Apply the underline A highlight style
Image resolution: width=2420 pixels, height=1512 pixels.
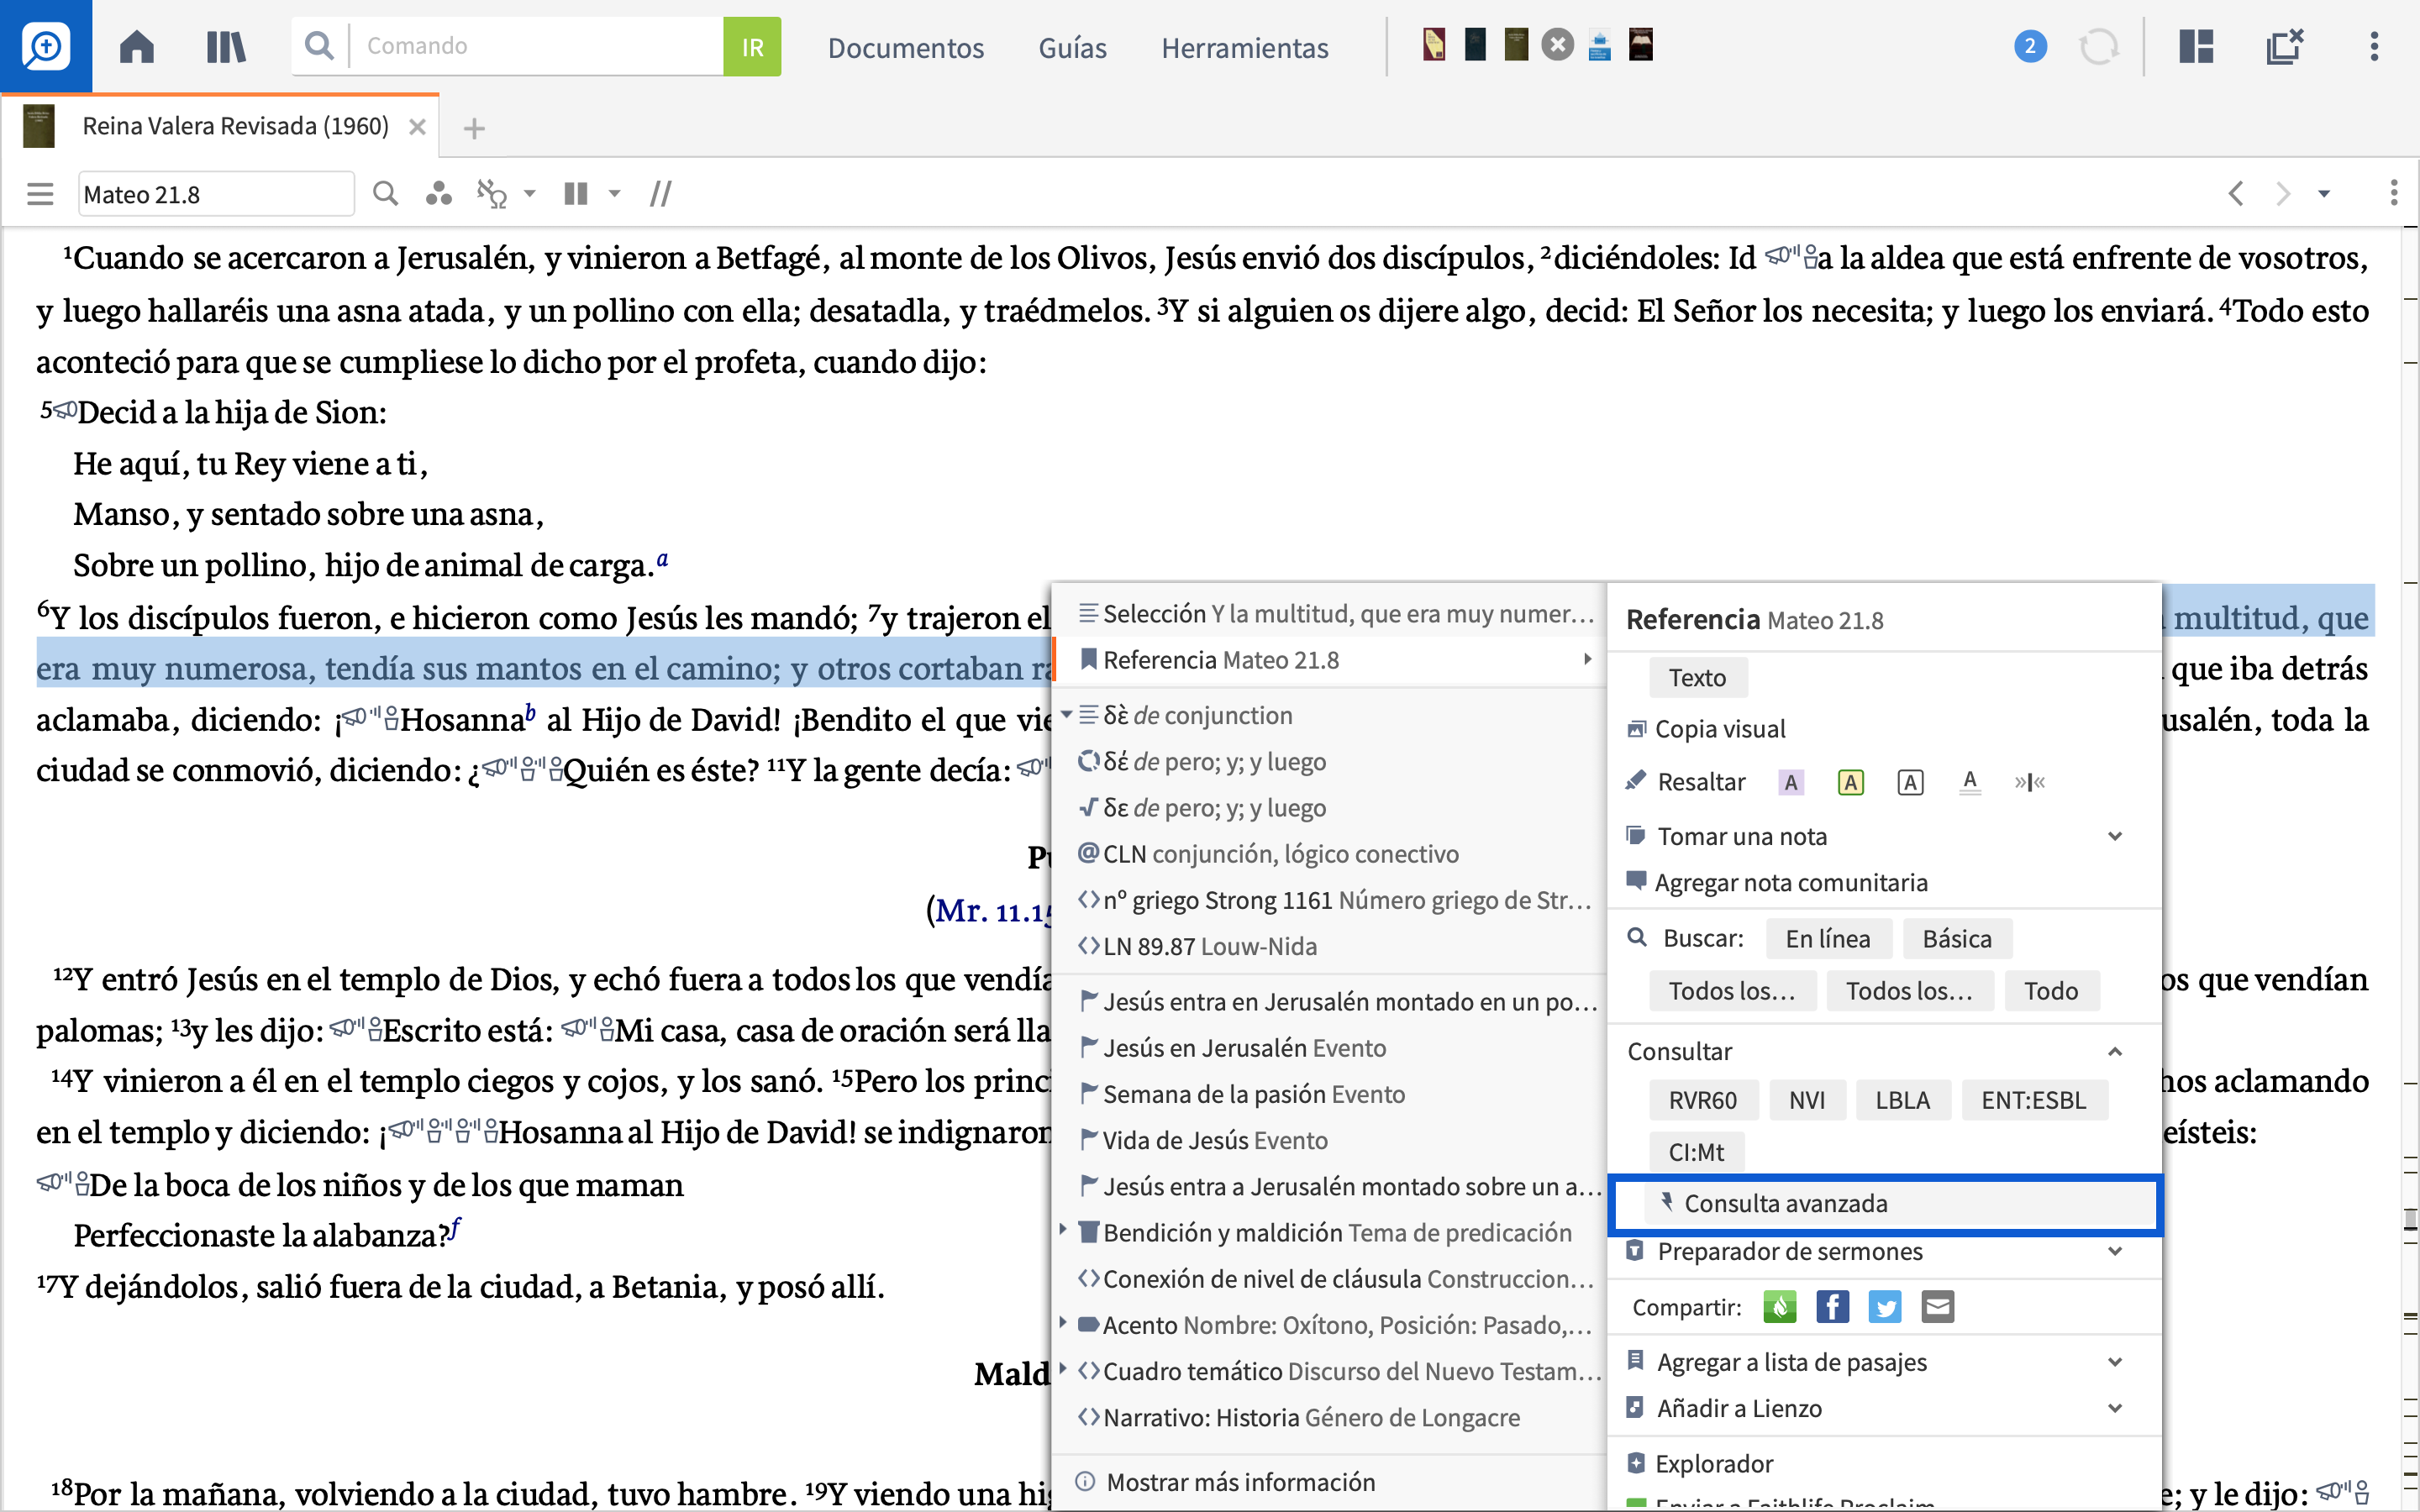1969,782
